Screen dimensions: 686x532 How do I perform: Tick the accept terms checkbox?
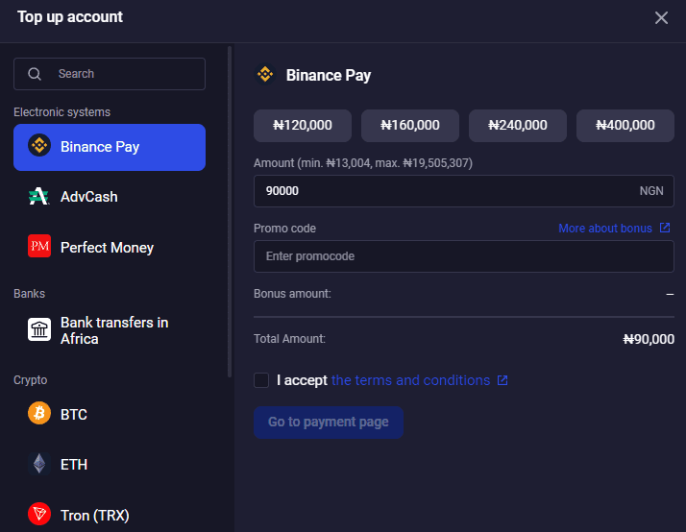261,380
